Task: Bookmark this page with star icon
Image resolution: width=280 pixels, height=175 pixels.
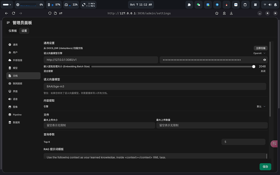Action: pos(217,13)
